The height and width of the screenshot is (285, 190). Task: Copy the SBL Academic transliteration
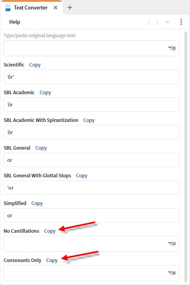(45, 93)
